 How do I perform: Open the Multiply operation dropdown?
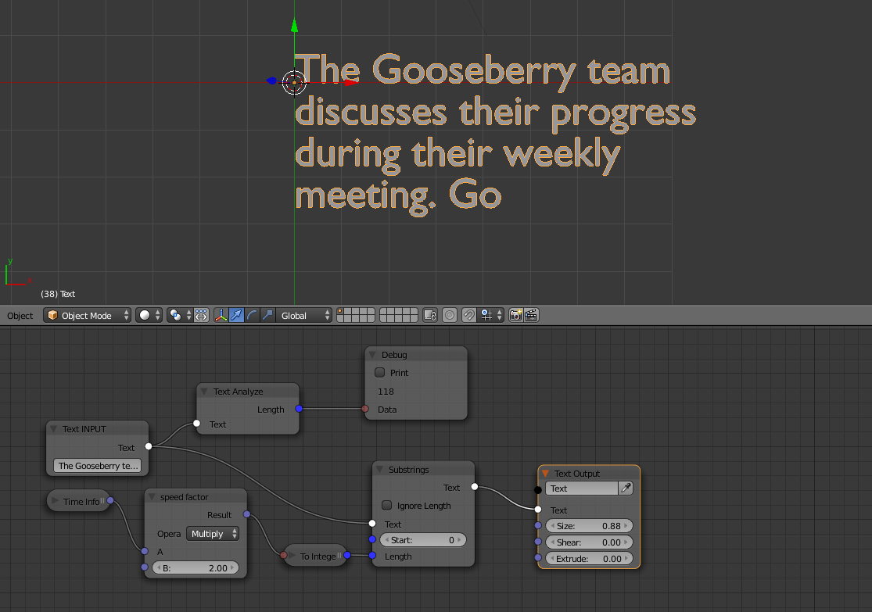[213, 534]
